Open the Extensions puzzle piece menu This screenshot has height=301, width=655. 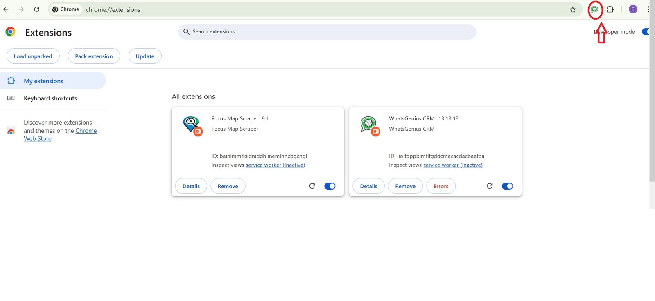pyautogui.click(x=610, y=9)
